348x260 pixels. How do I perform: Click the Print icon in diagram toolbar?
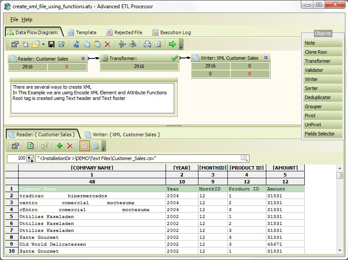click(x=147, y=44)
